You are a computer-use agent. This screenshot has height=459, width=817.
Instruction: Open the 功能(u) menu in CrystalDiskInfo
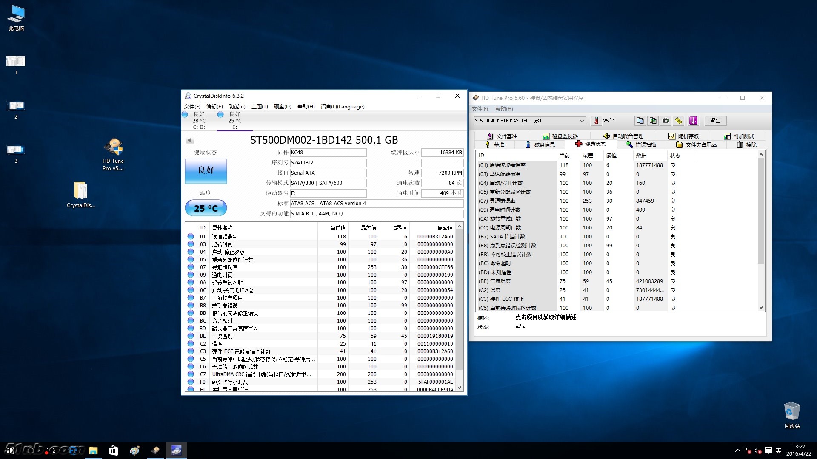[x=237, y=107]
